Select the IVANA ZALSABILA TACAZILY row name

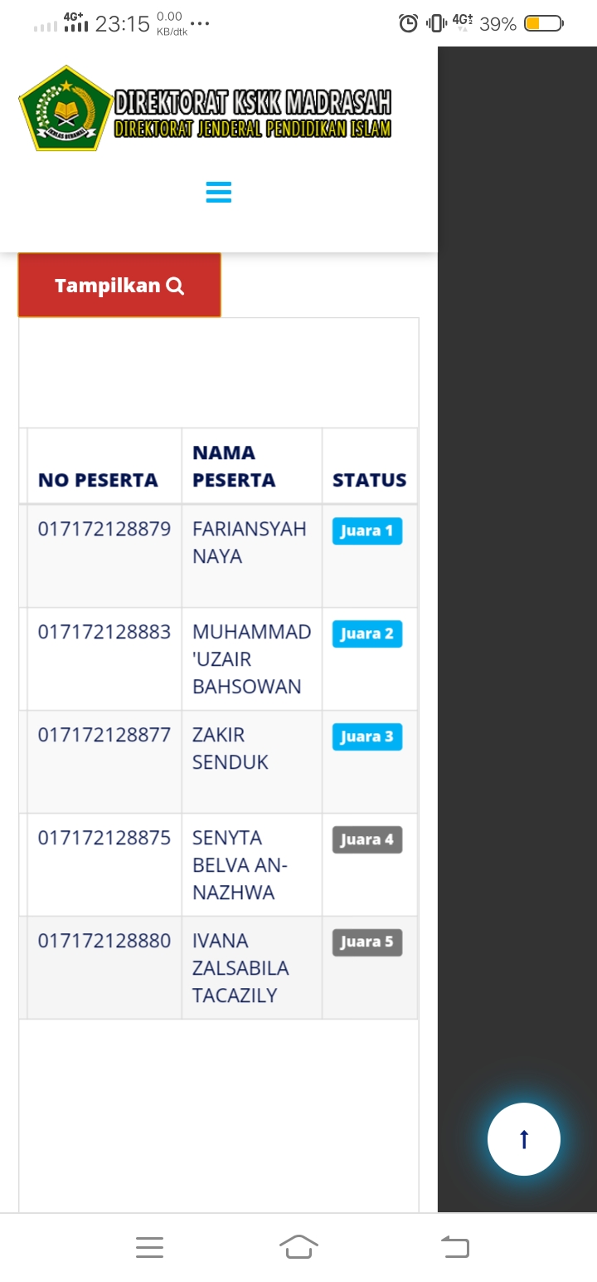click(240, 968)
